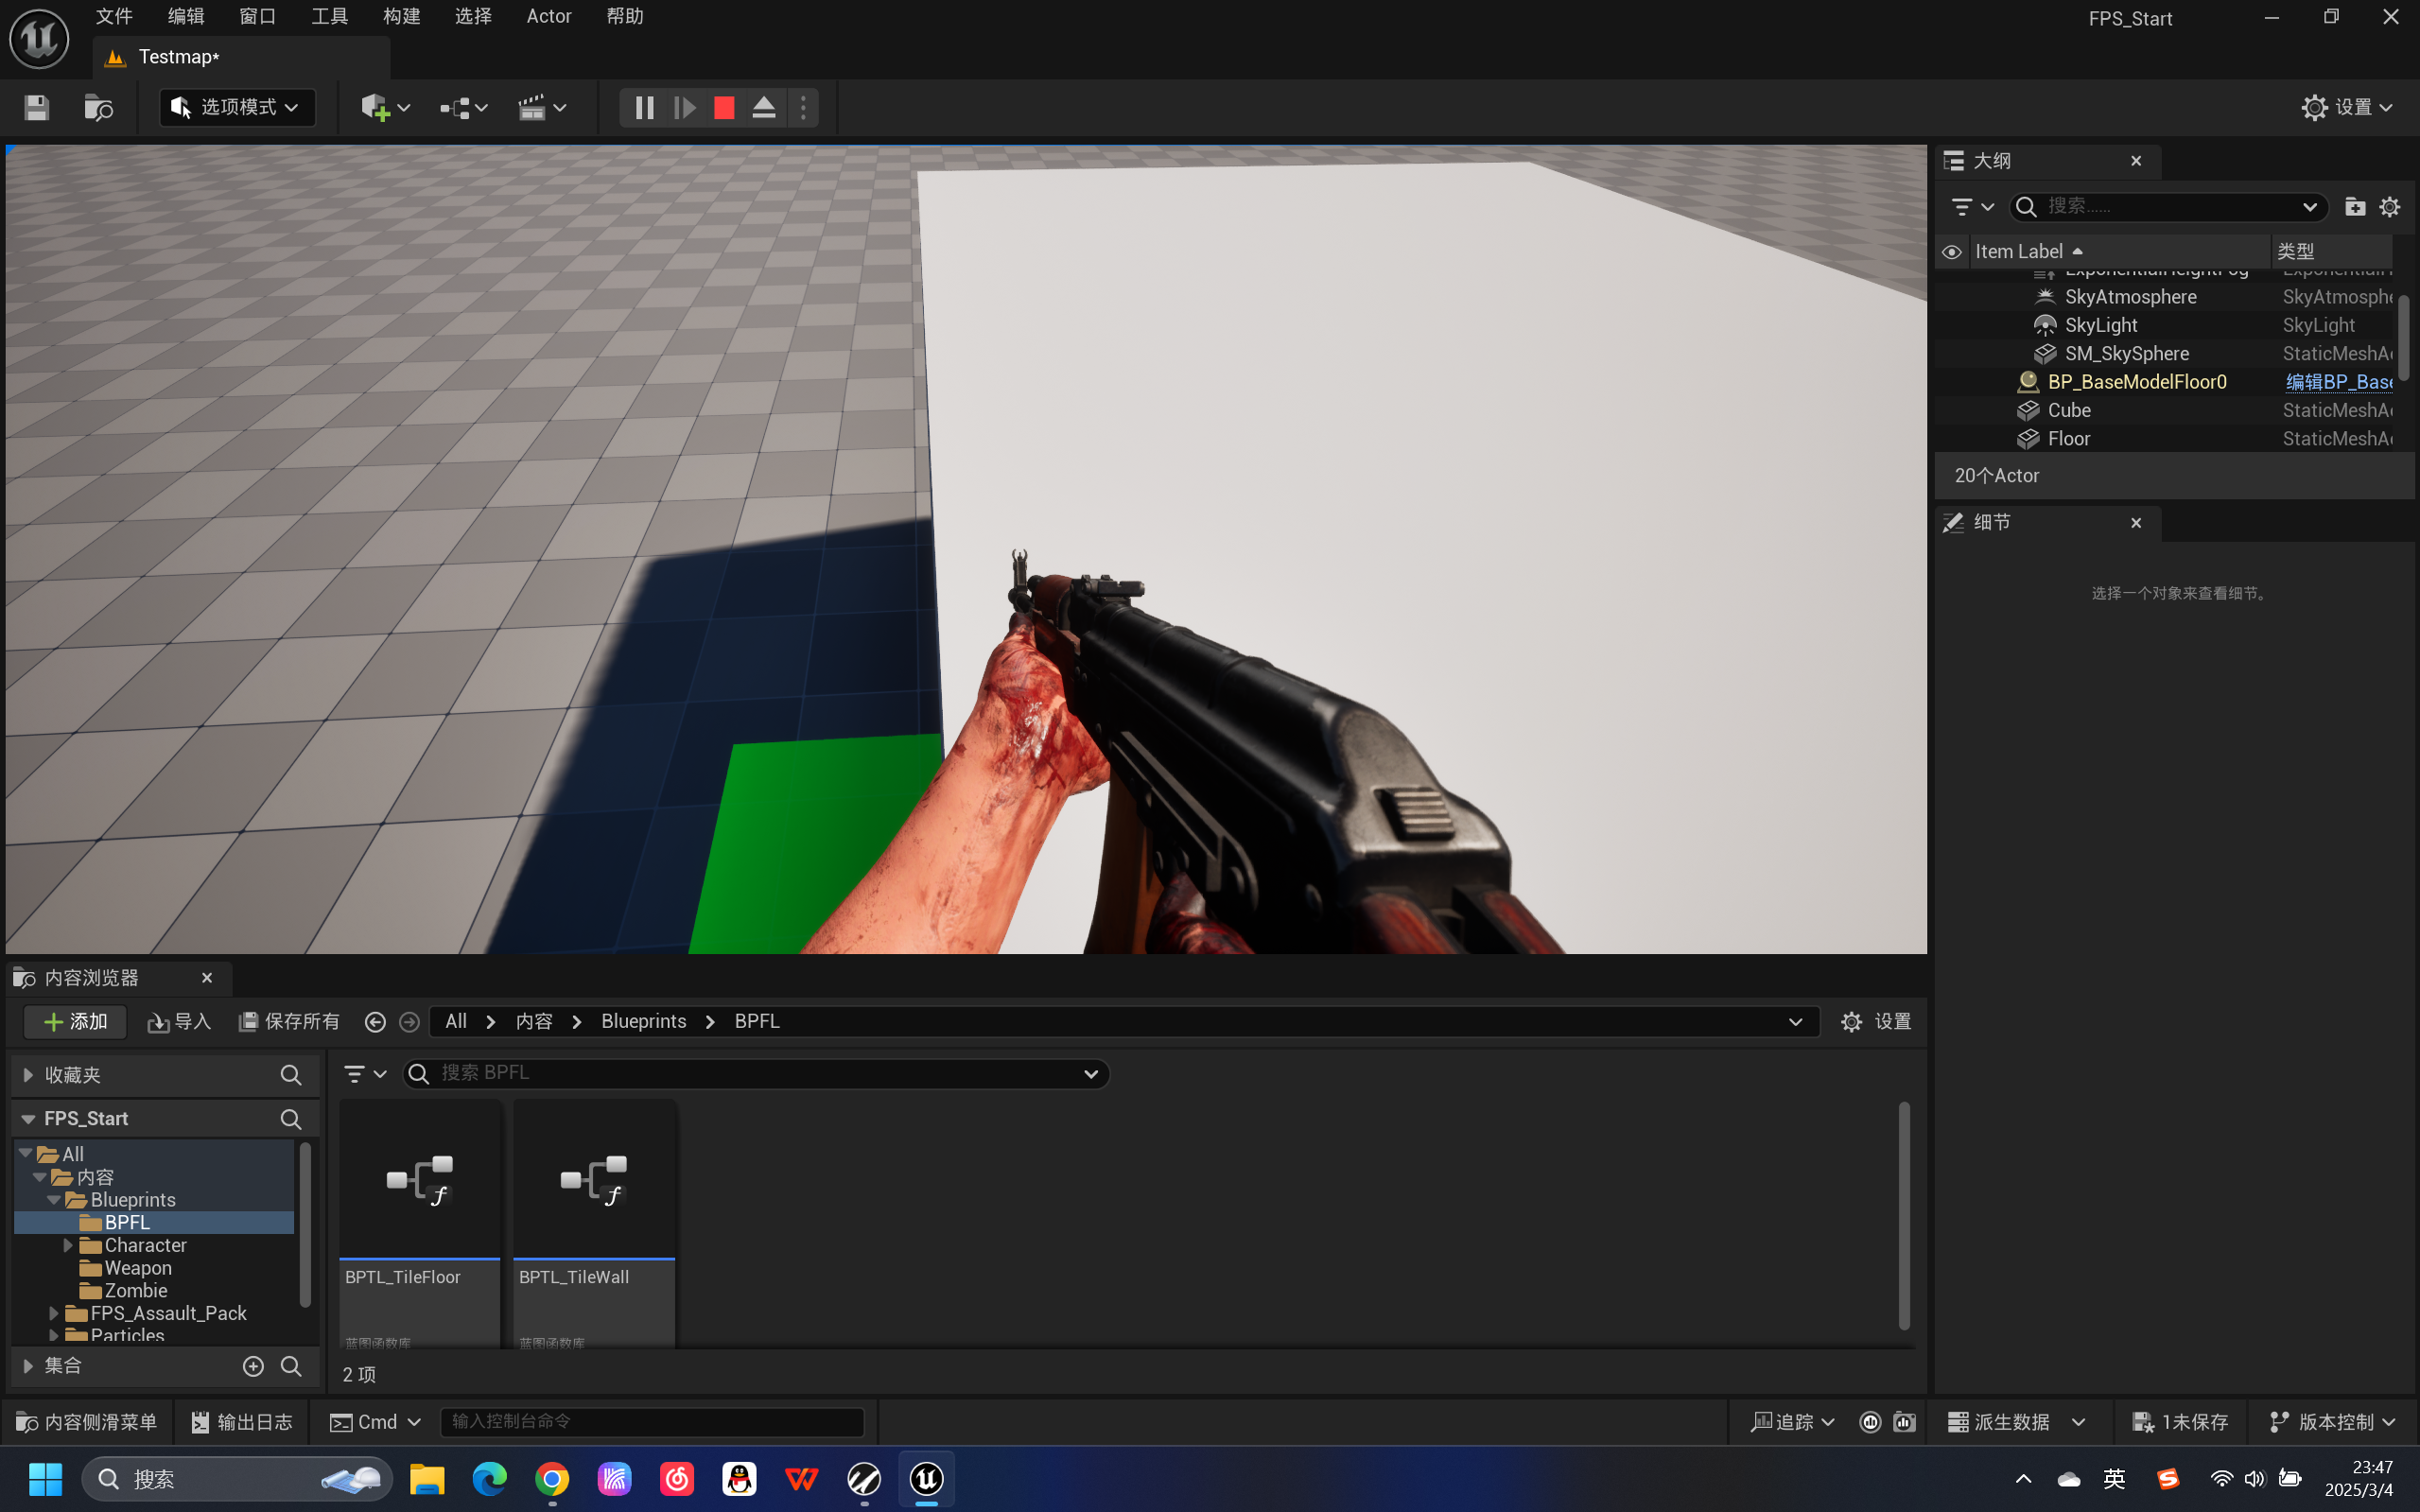This screenshot has width=2420, height=1512.
Task: Collapse the FPS_Start source tree section
Action: tap(28, 1118)
